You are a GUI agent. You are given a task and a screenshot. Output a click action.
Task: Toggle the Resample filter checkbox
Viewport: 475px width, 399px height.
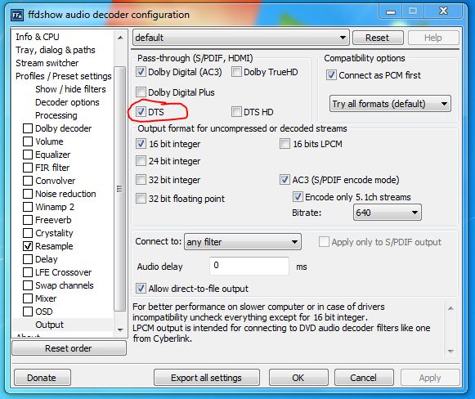point(28,246)
